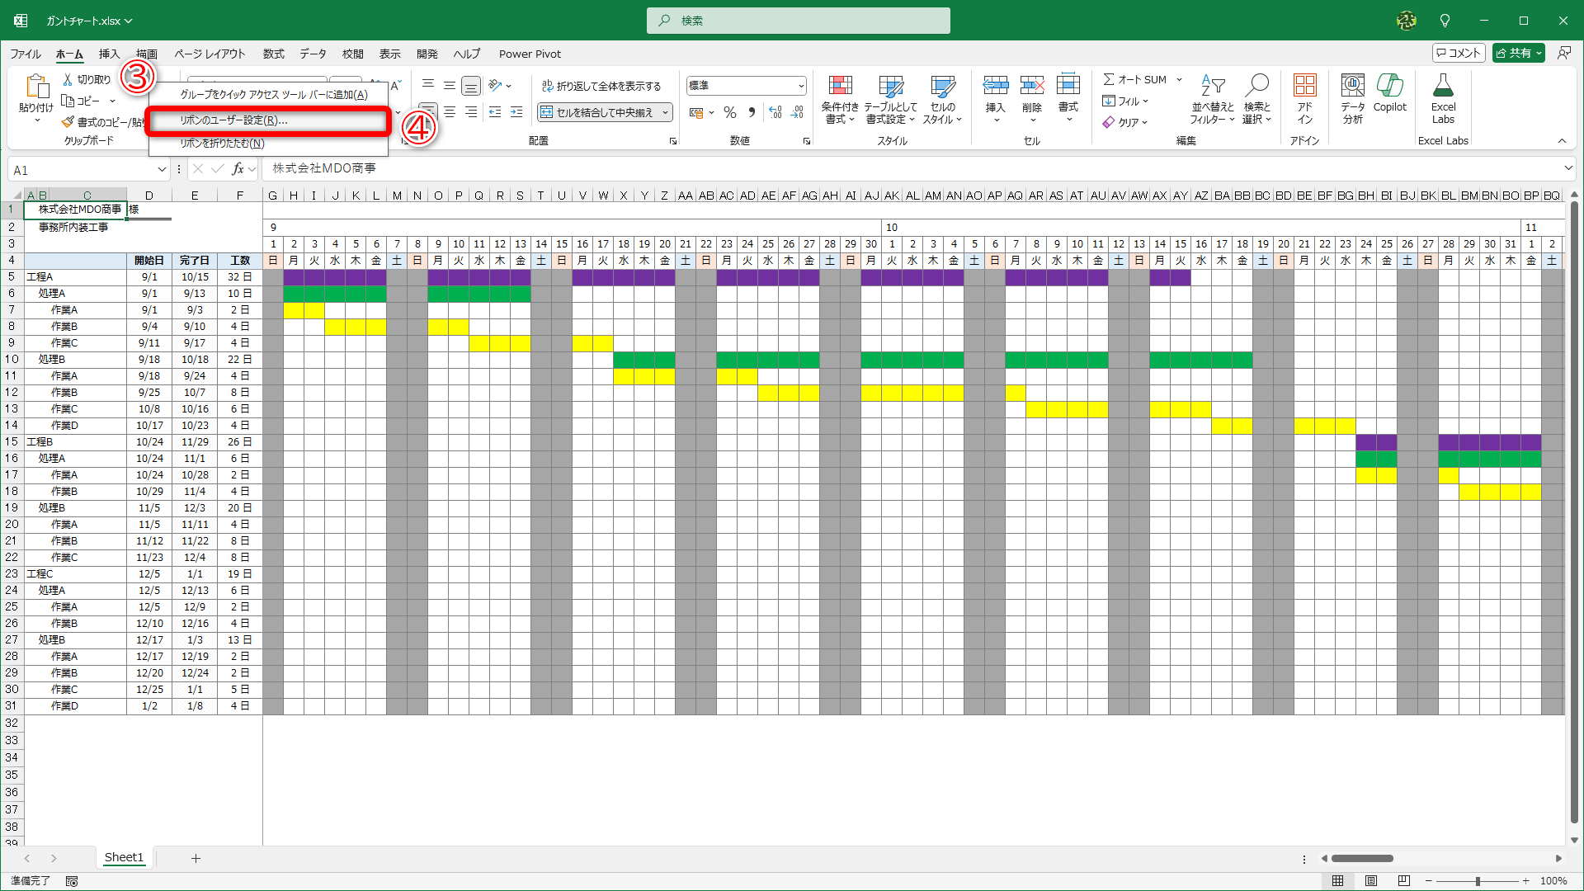Open the Data ribbon tab
This screenshot has width=1584, height=891.
pos(313,54)
